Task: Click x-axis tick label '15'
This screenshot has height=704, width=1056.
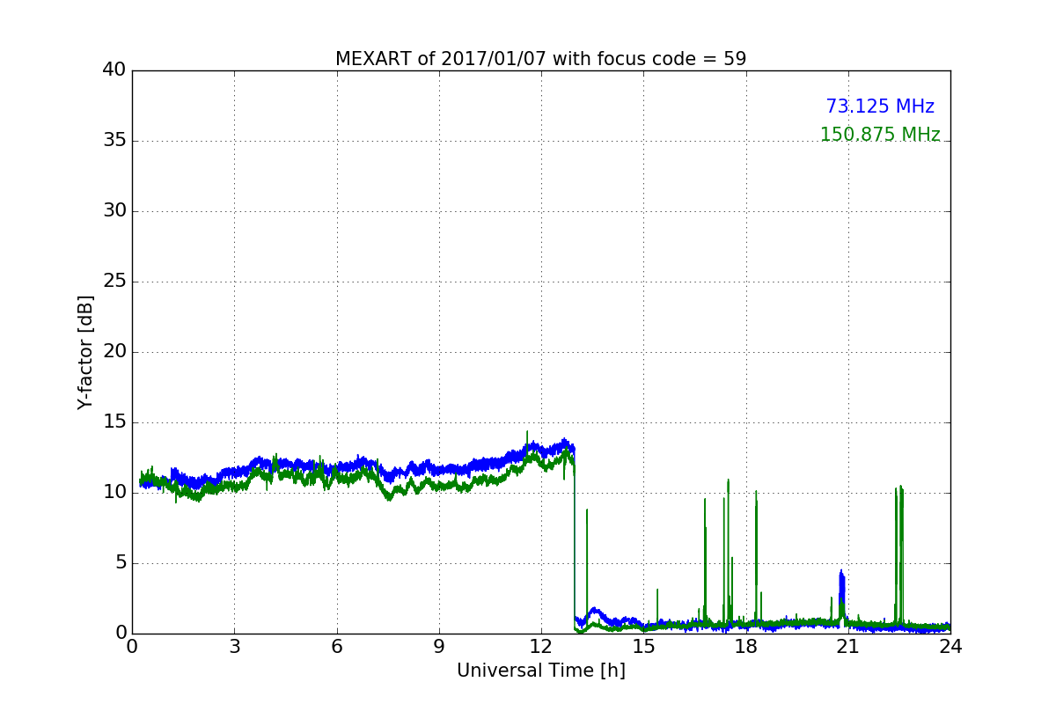Action: pos(643,647)
